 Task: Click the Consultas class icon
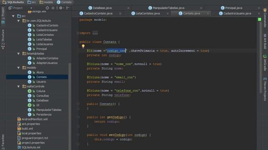point(30,96)
